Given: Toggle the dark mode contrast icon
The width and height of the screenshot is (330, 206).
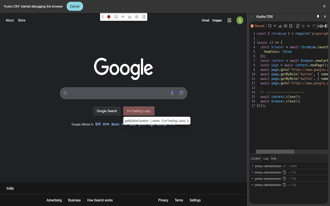Looking at the screenshot, I should 326,26.
